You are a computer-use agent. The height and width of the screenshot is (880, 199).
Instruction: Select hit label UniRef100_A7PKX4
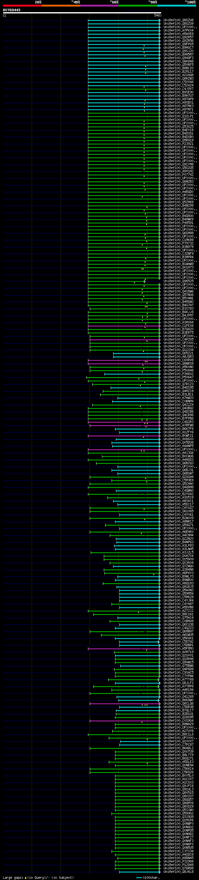pos(178,30)
